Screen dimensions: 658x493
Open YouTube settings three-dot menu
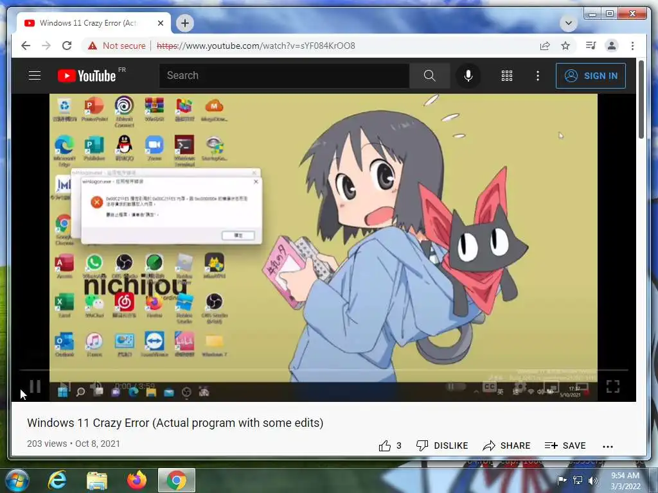pos(538,76)
